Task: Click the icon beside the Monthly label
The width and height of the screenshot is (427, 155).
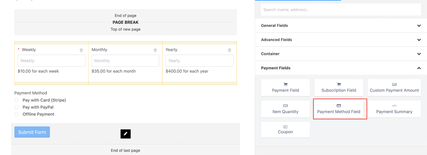Action: pyautogui.click(x=155, y=50)
